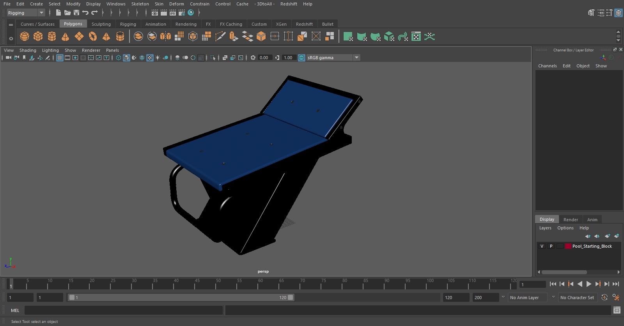Toggle the film gate viewport button

click(67, 58)
